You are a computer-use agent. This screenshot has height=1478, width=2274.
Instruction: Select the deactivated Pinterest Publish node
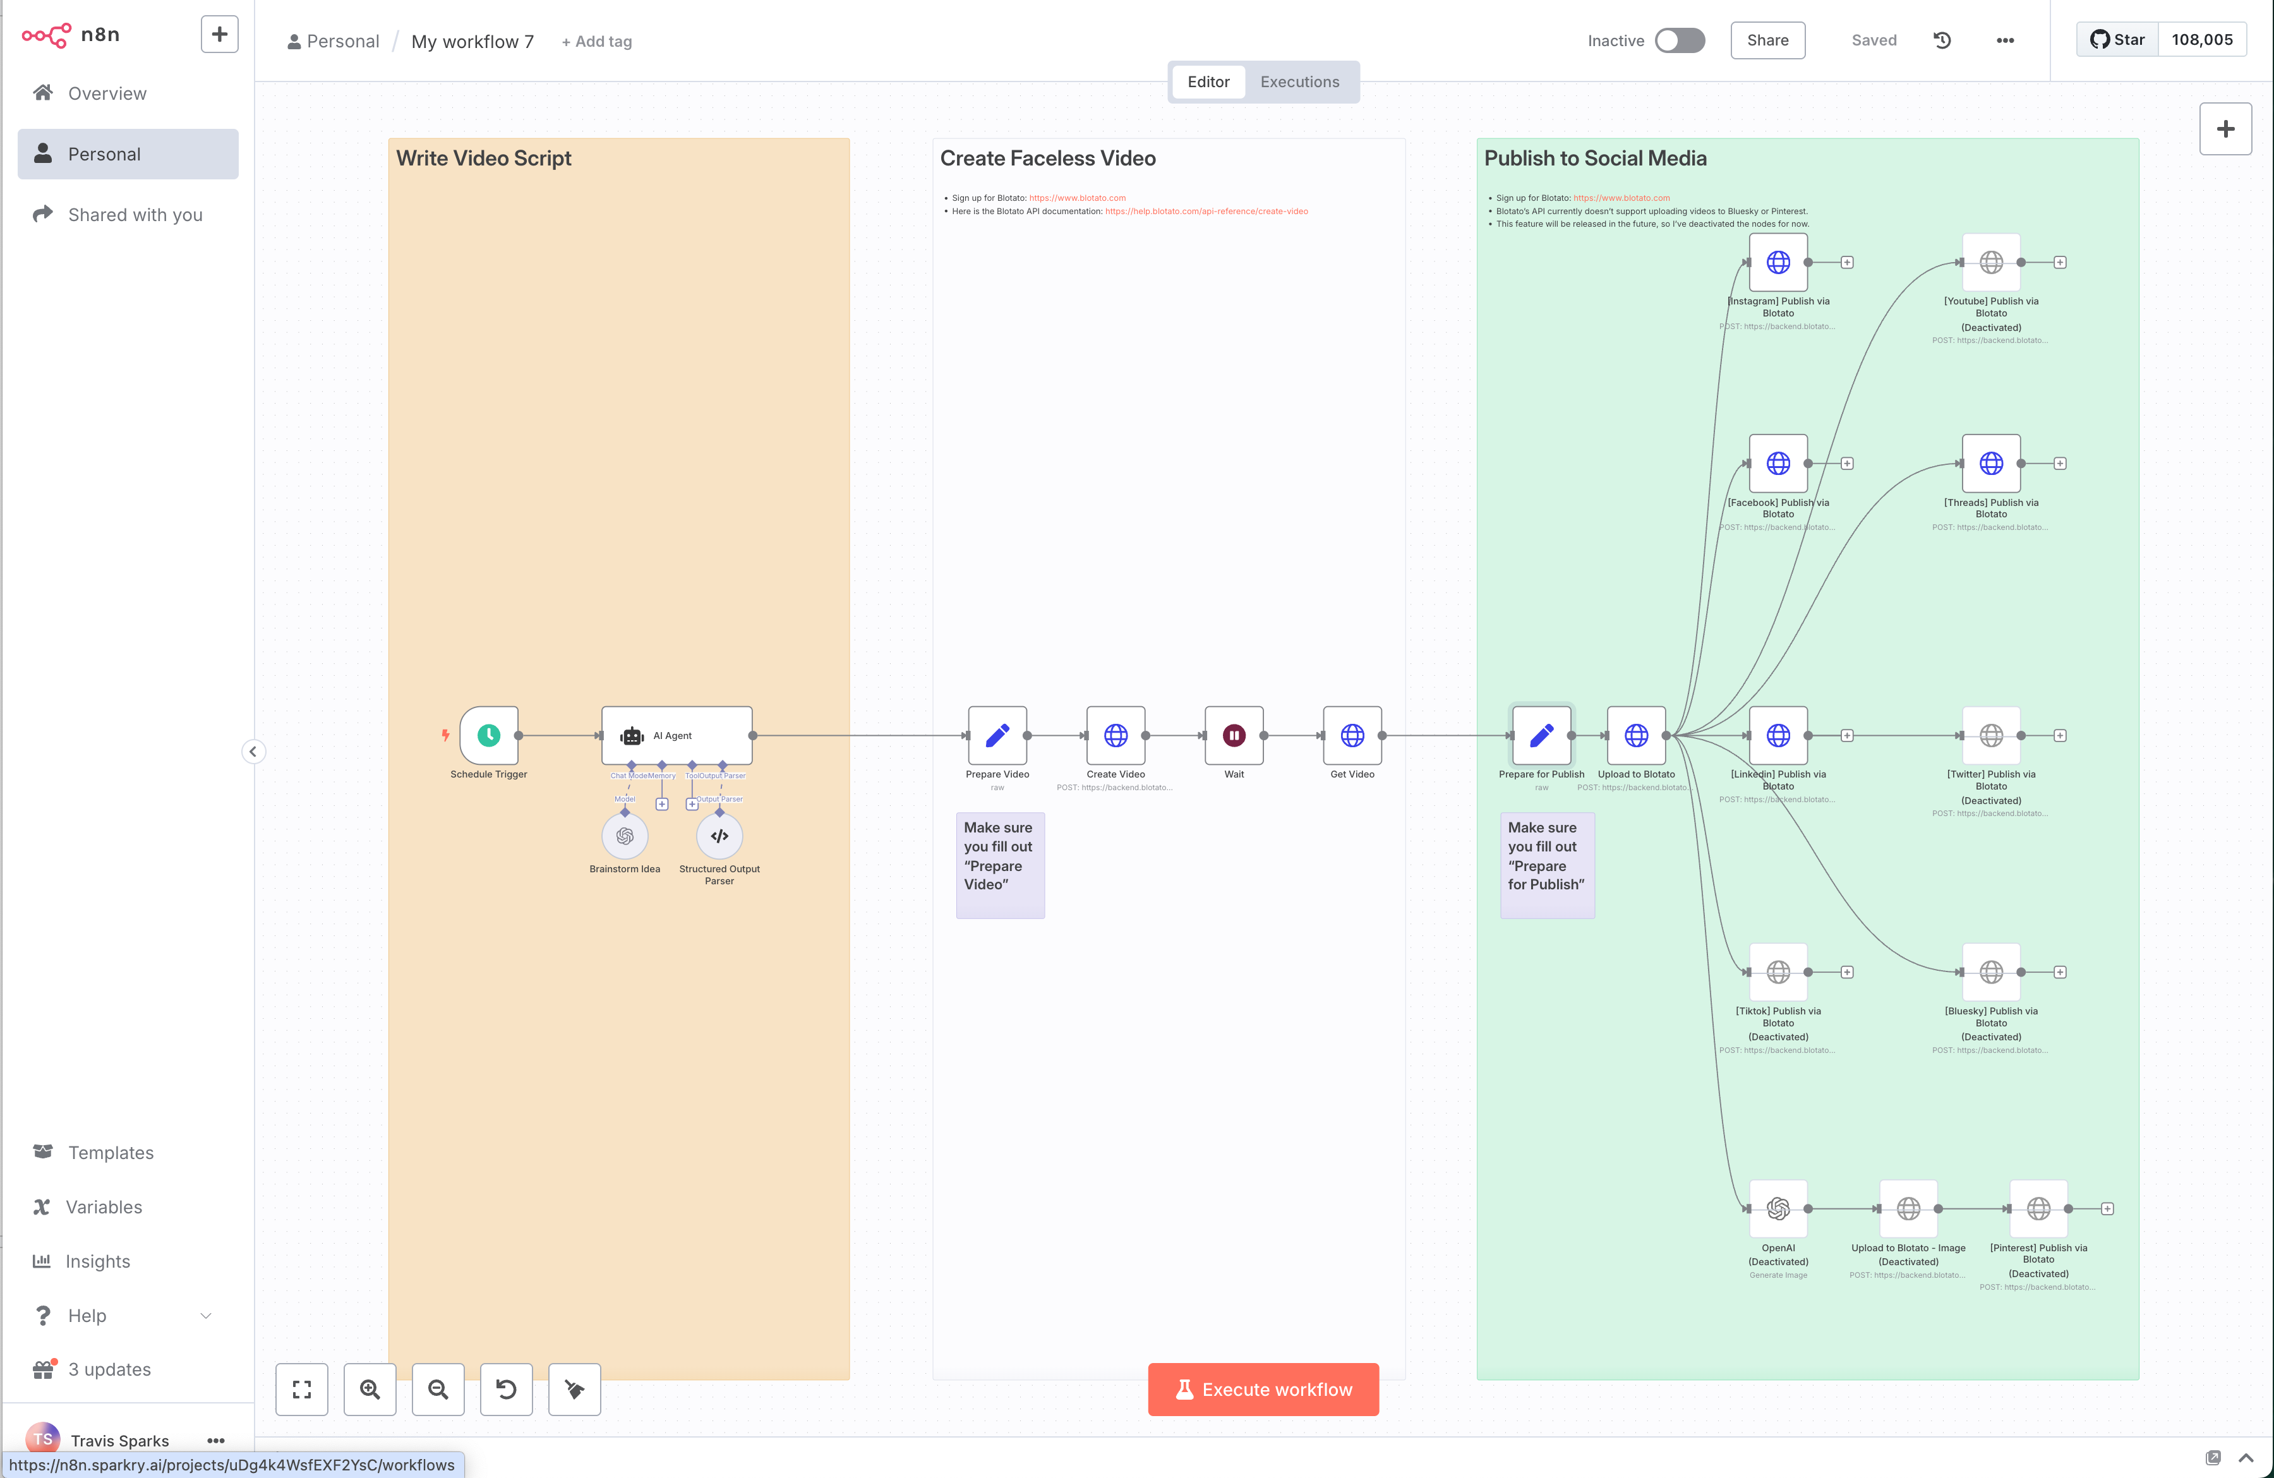coord(2039,1208)
